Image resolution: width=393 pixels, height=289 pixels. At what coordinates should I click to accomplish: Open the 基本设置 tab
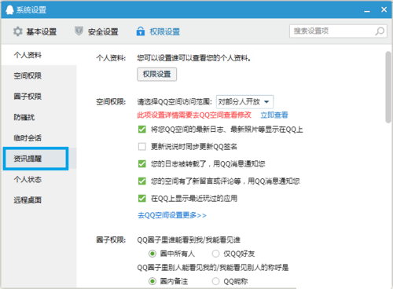[35, 31]
